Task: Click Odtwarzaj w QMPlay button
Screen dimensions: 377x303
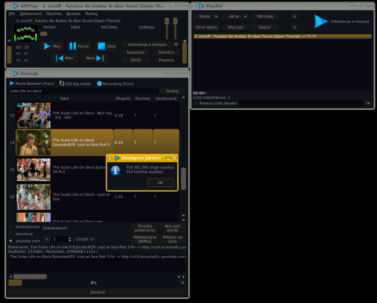Action: 145,239
